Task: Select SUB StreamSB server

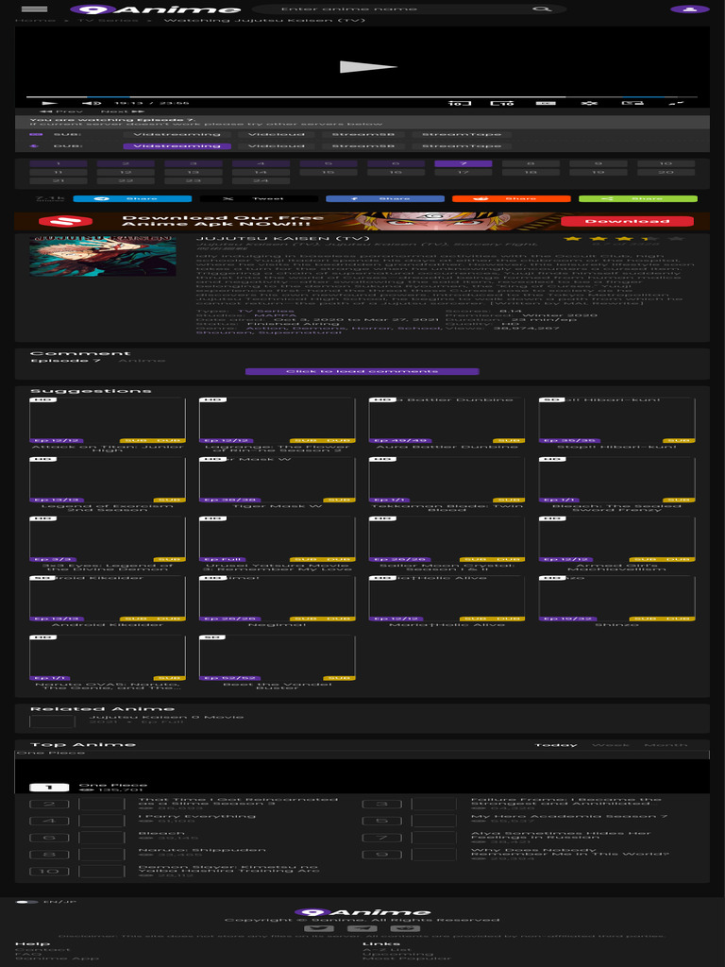Action: click(363, 134)
